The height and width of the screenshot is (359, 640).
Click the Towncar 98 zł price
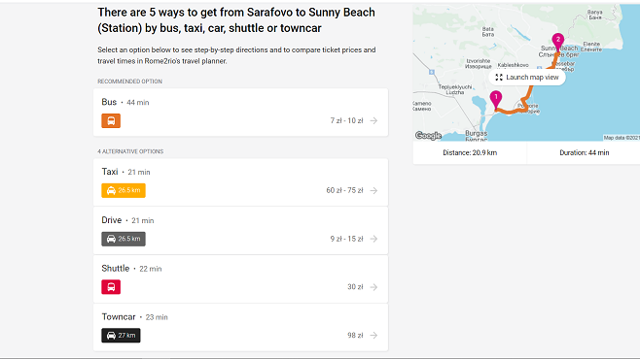coord(355,336)
